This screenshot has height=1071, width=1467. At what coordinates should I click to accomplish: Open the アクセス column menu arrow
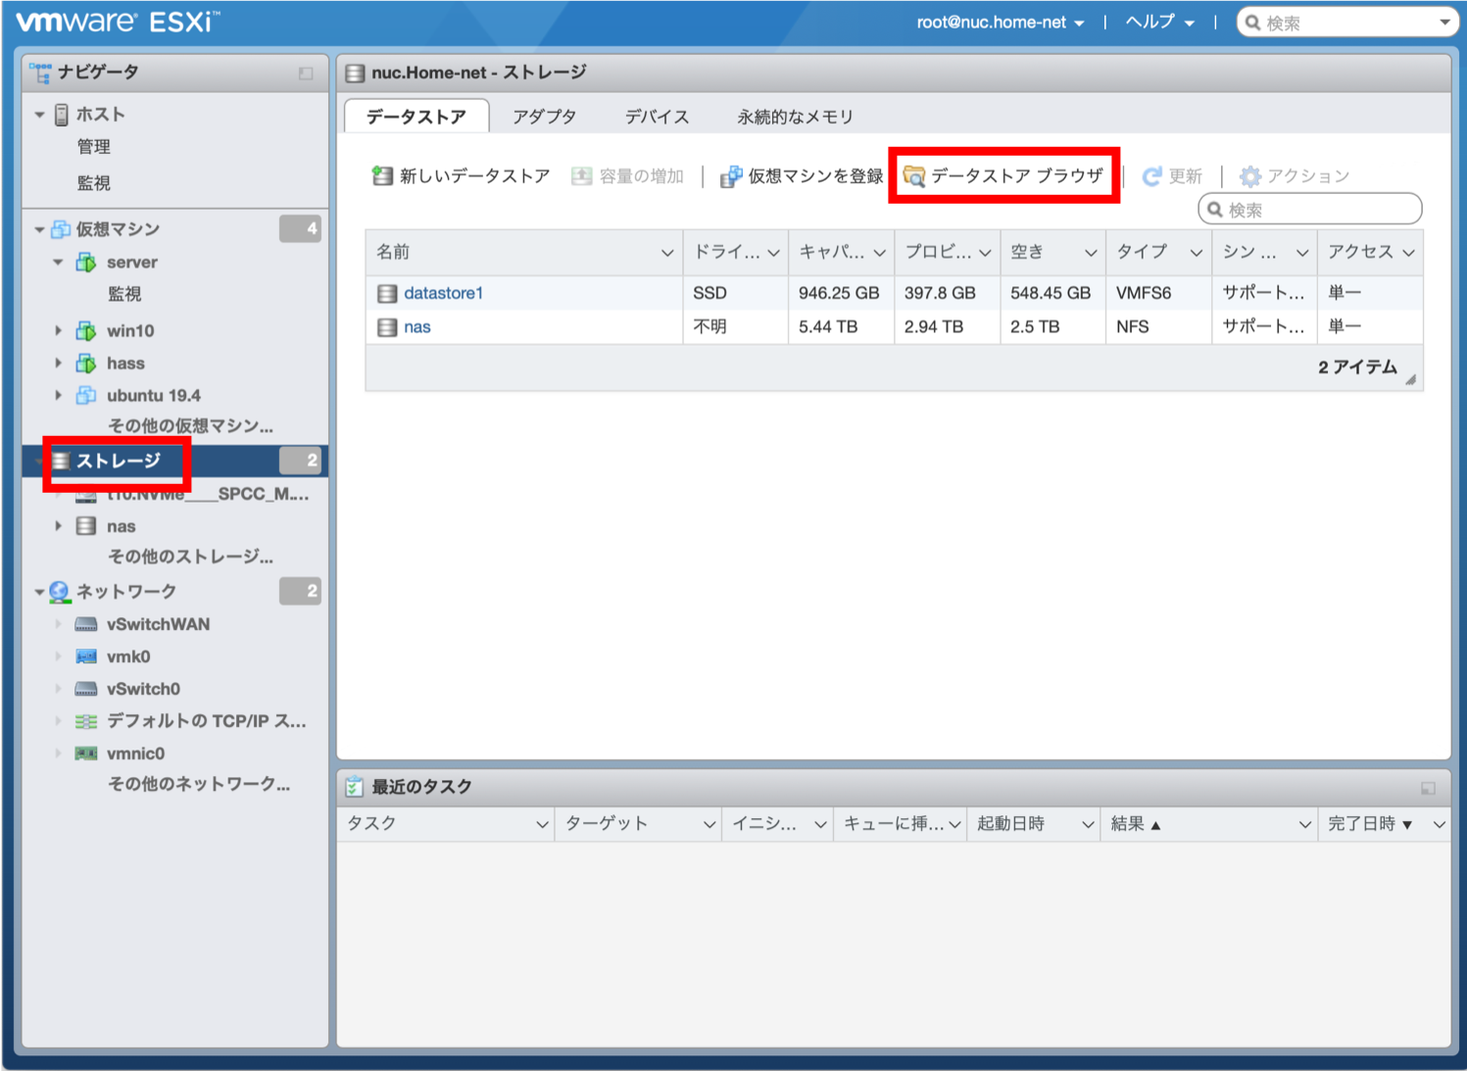1408,253
